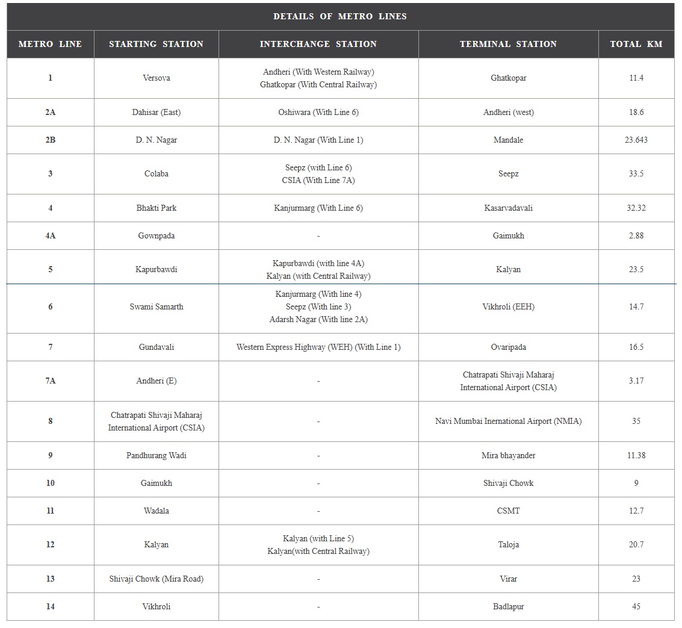682x628 pixels.
Task: Select the Gownpada starting station cell
Action: tap(156, 235)
